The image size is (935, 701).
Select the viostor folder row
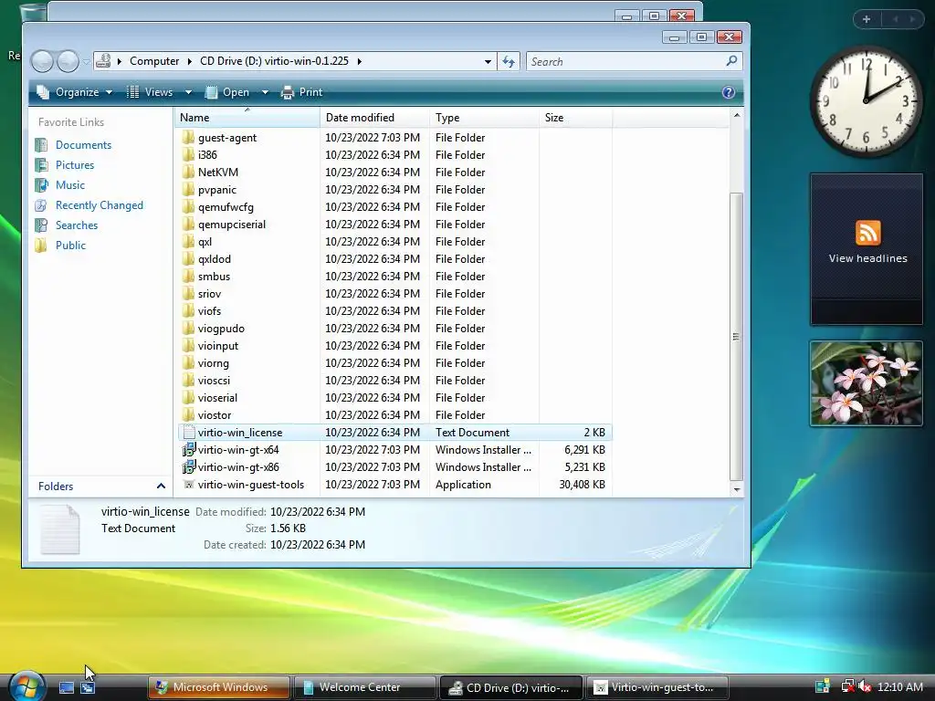pyautogui.click(x=394, y=415)
